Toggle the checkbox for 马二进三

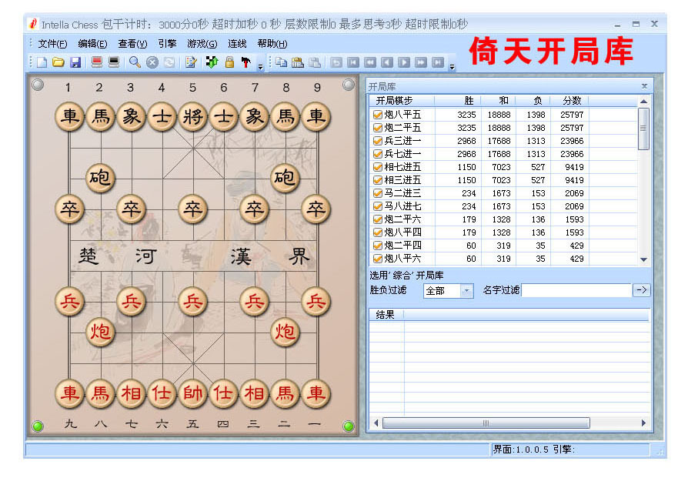378,193
